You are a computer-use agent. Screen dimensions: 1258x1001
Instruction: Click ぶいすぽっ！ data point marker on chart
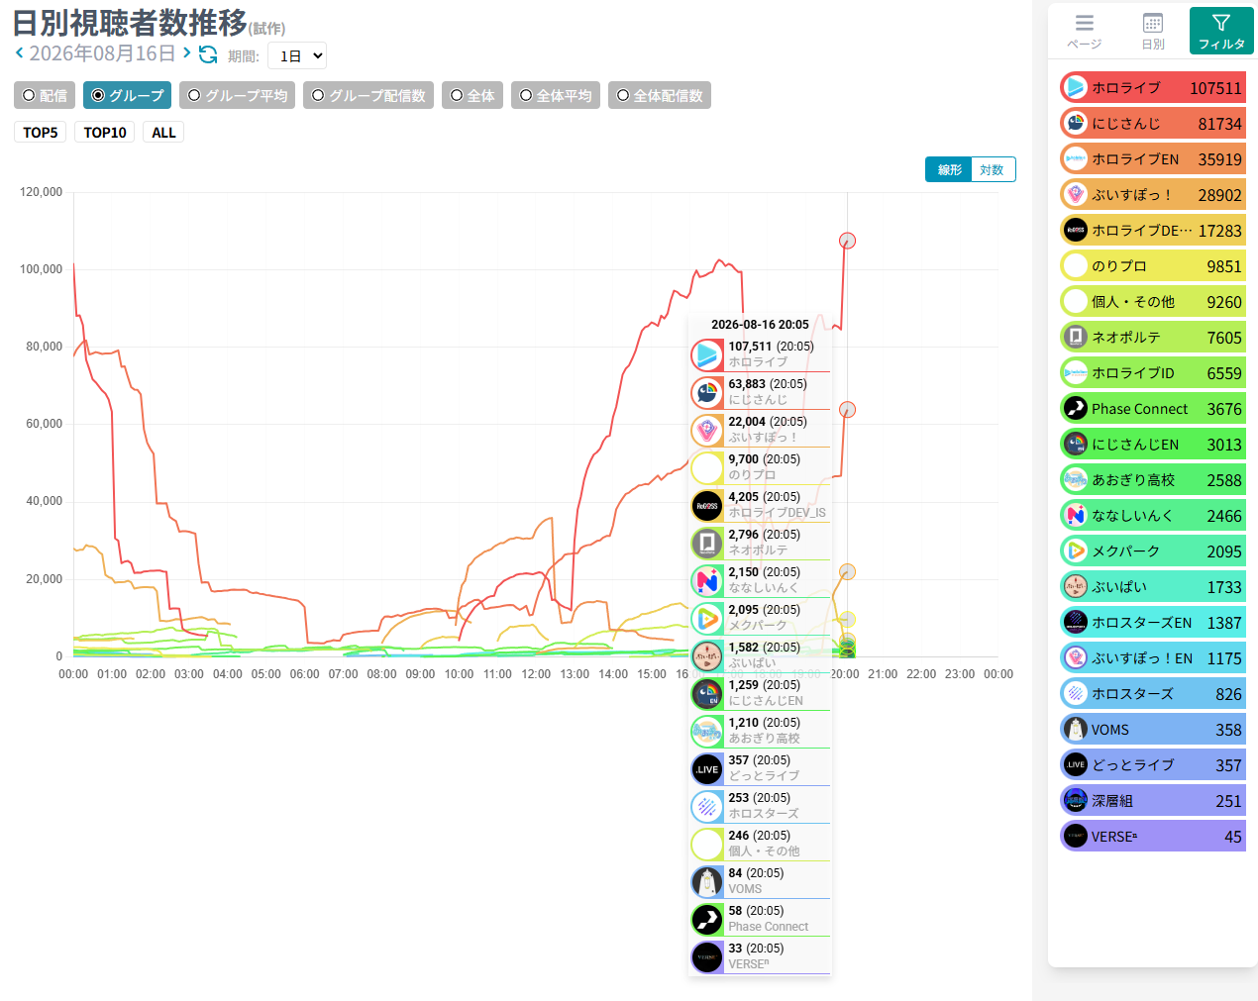[847, 571]
